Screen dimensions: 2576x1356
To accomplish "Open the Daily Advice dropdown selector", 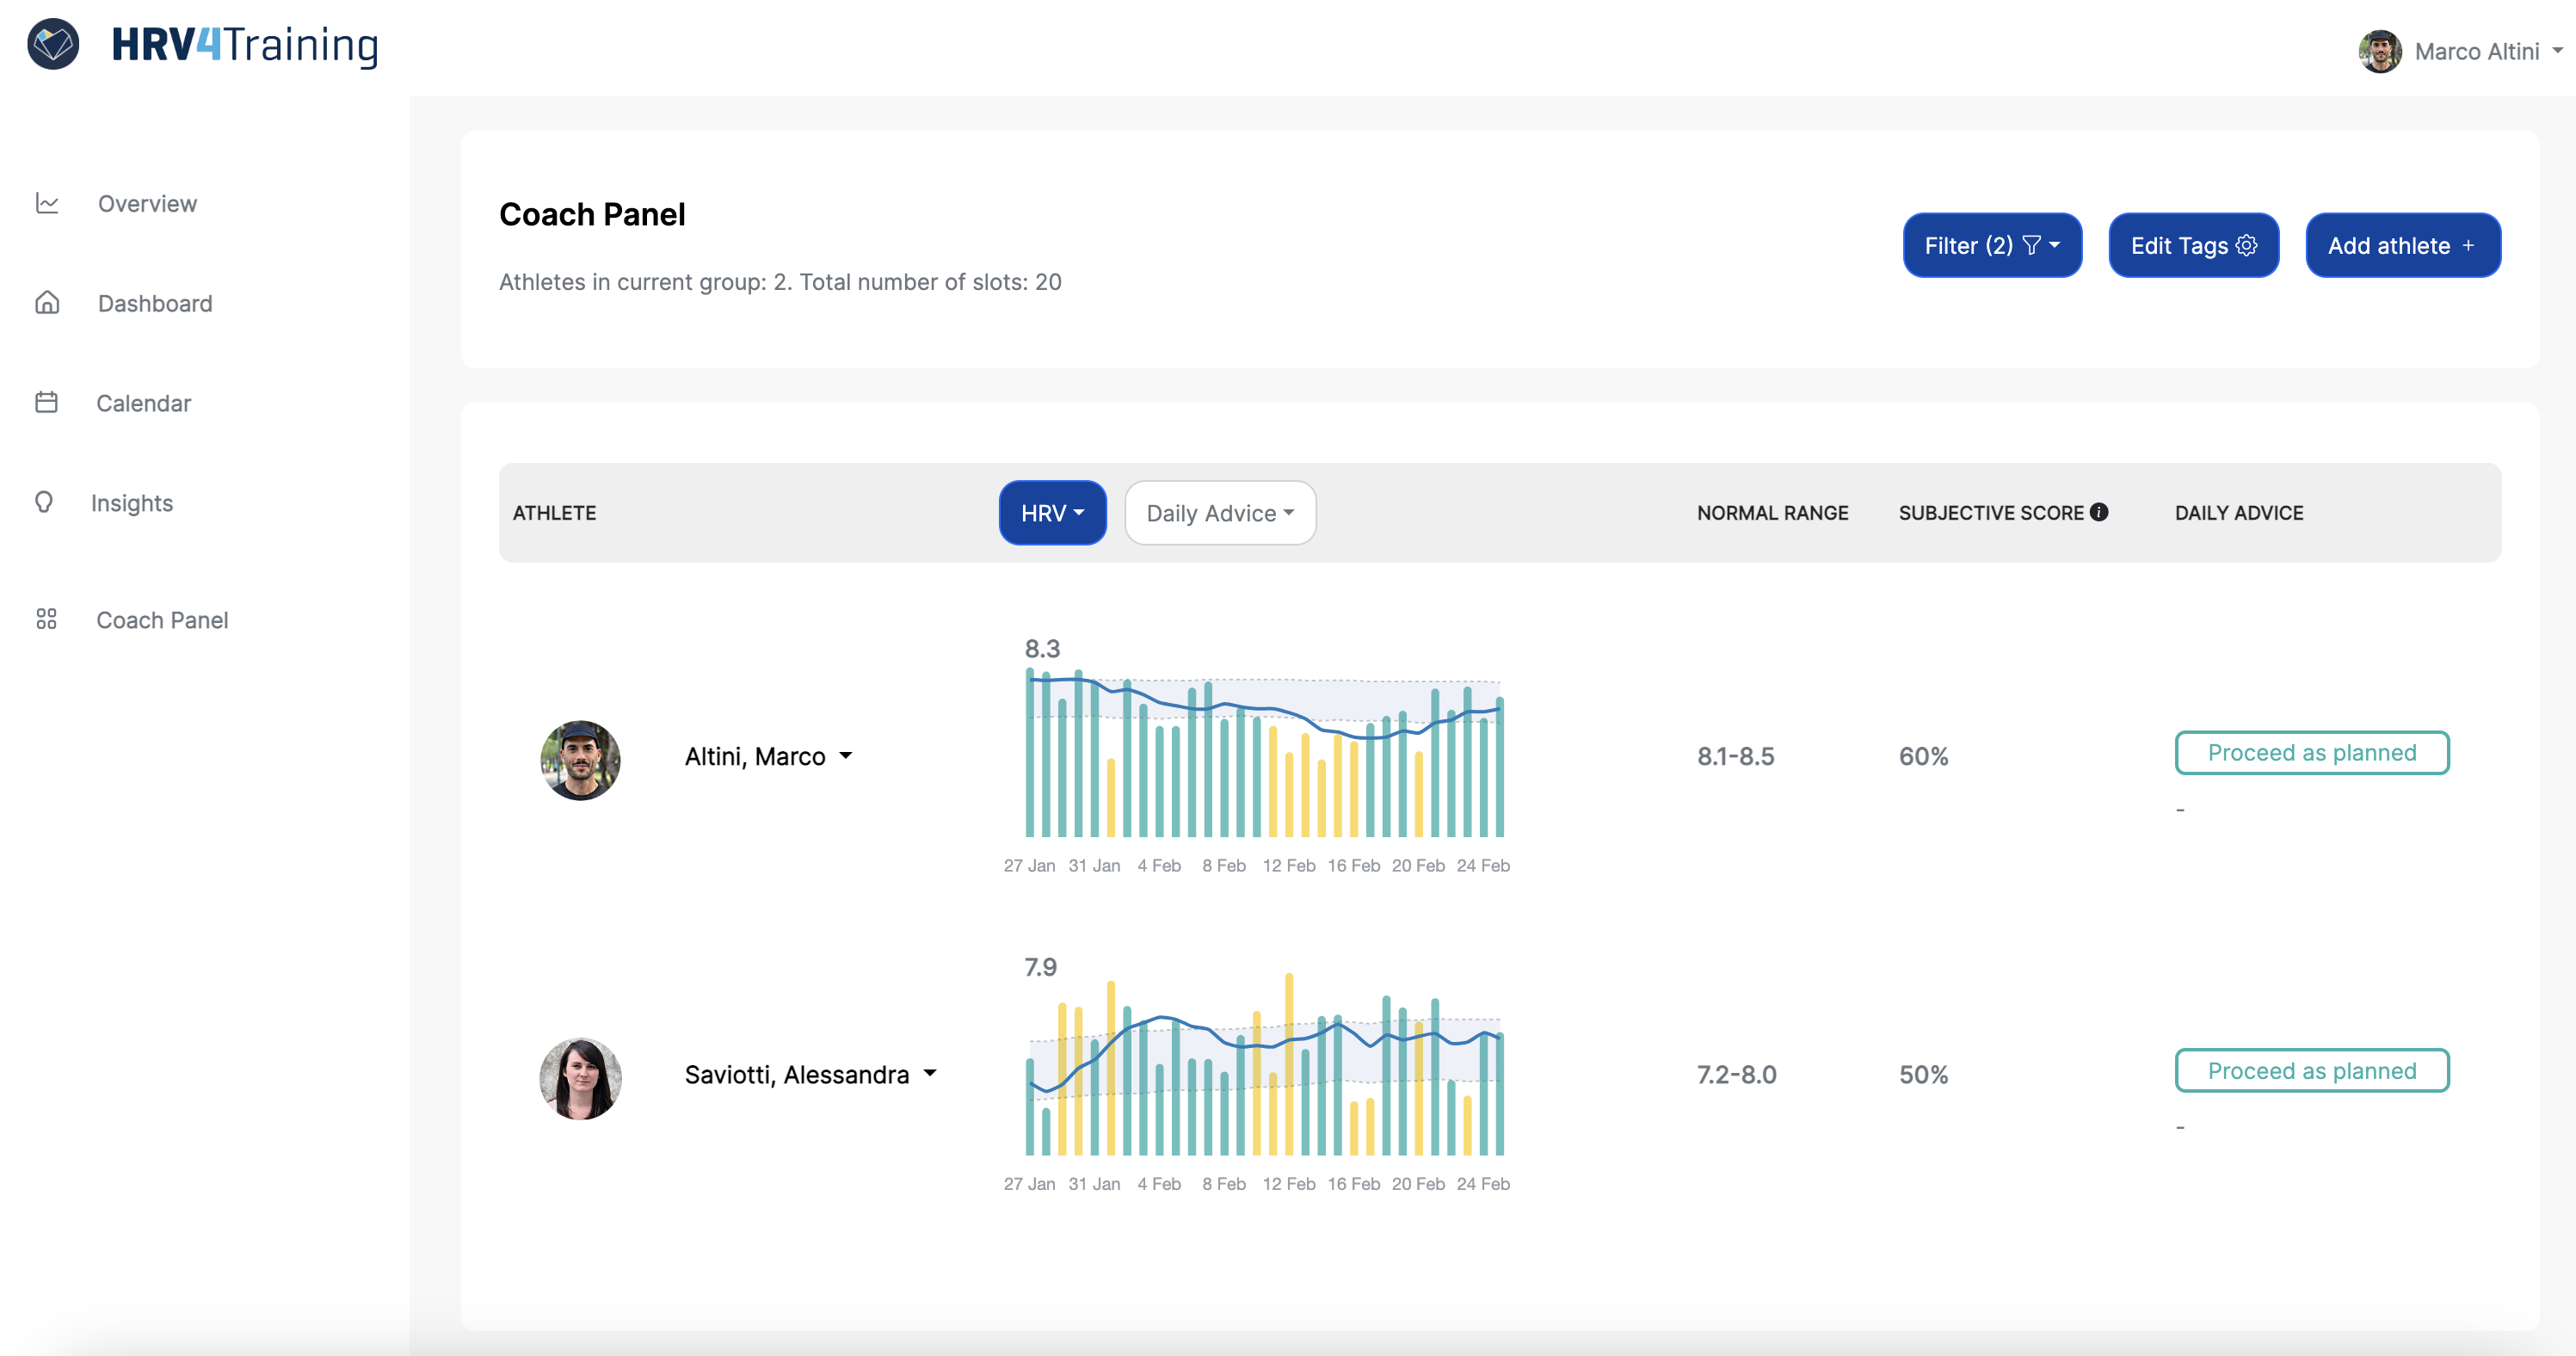I will point(1219,512).
